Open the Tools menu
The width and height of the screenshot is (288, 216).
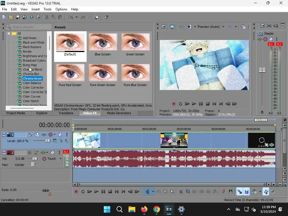click(47, 9)
